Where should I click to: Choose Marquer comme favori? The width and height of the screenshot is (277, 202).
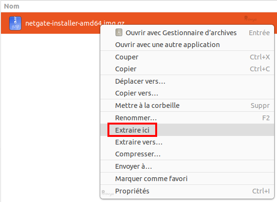pyautogui.click(x=187, y=179)
